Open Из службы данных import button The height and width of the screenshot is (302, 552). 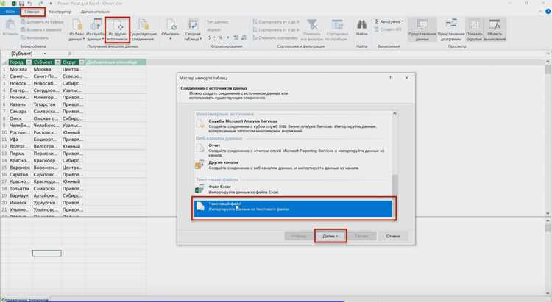[x=96, y=30]
